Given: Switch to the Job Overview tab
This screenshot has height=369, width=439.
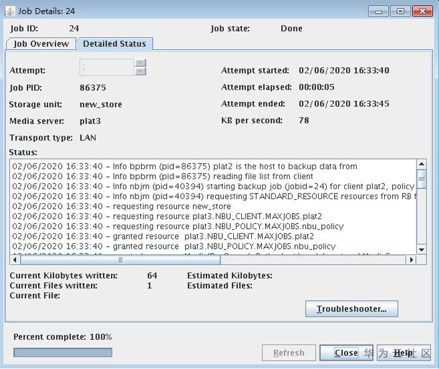Looking at the screenshot, I should click(41, 44).
